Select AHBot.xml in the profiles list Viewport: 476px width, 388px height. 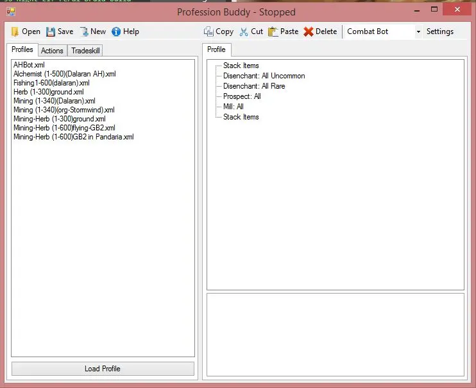(x=29, y=65)
